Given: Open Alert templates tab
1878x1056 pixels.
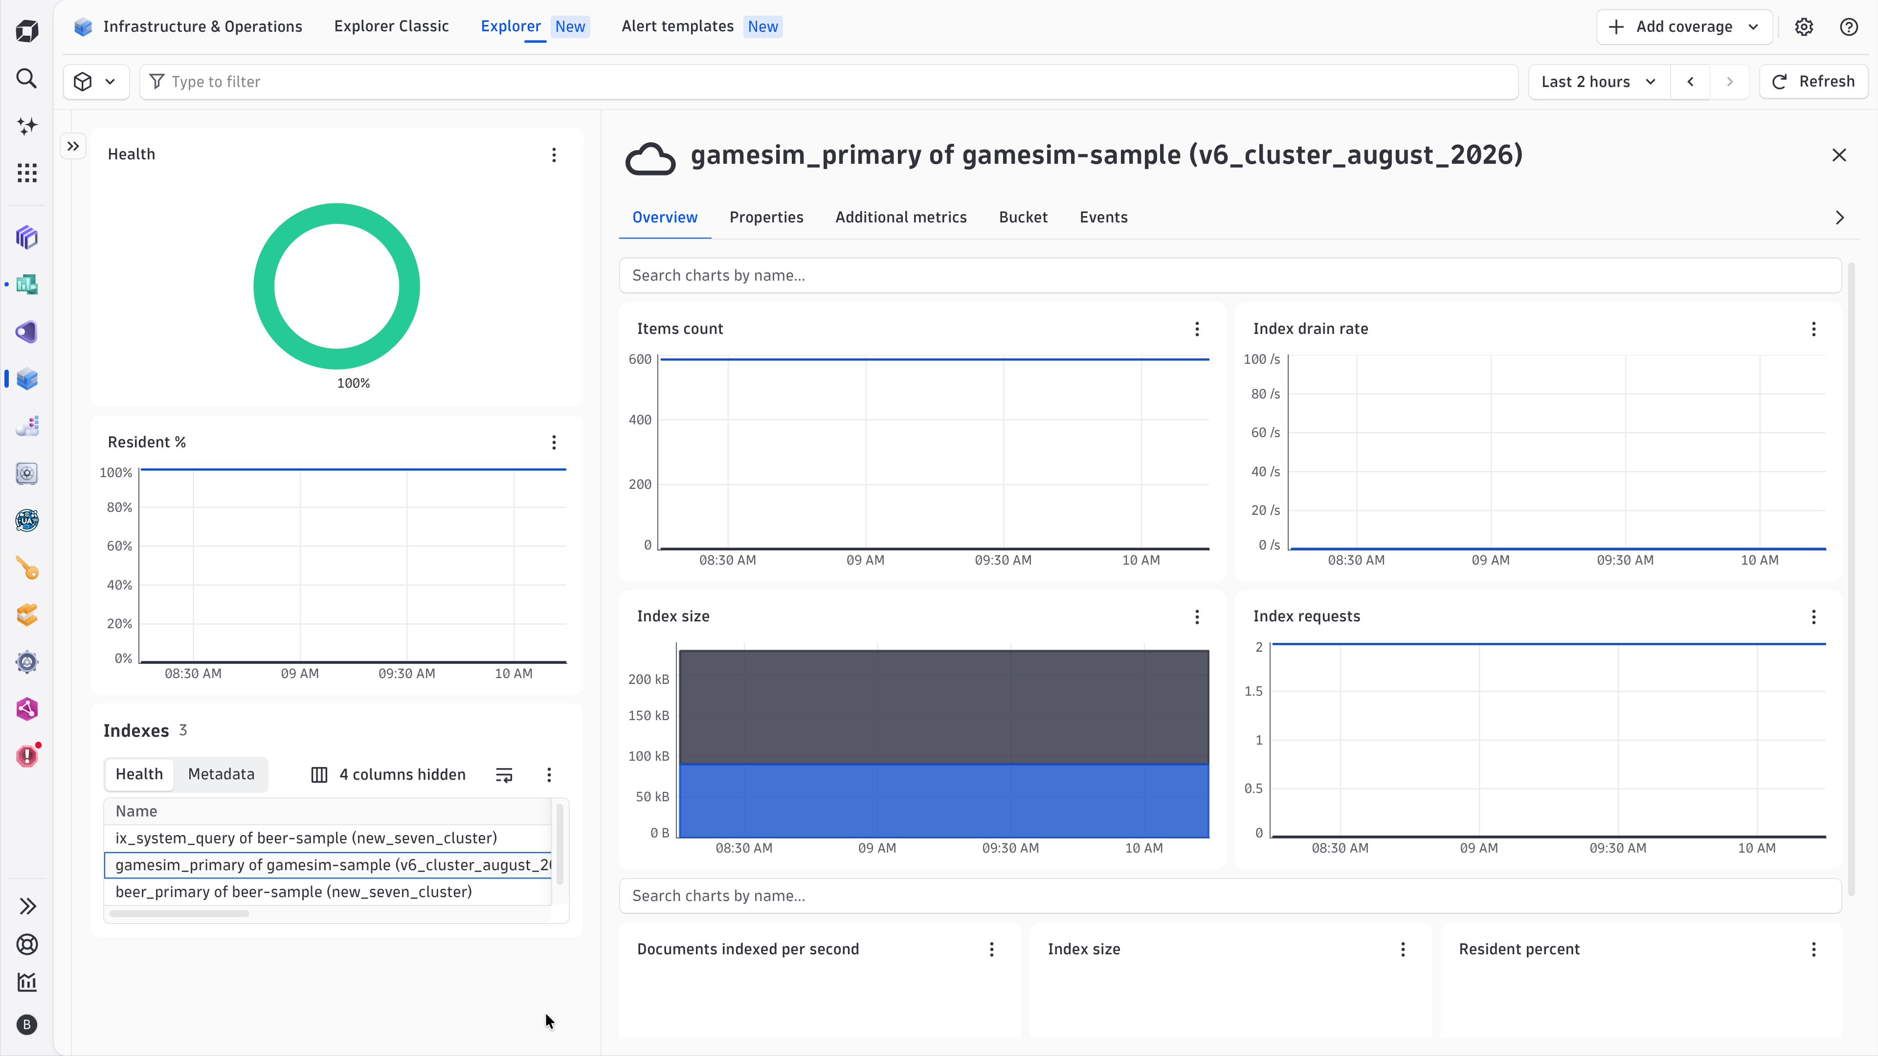Looking at the screenshot, I should (701, 26).
